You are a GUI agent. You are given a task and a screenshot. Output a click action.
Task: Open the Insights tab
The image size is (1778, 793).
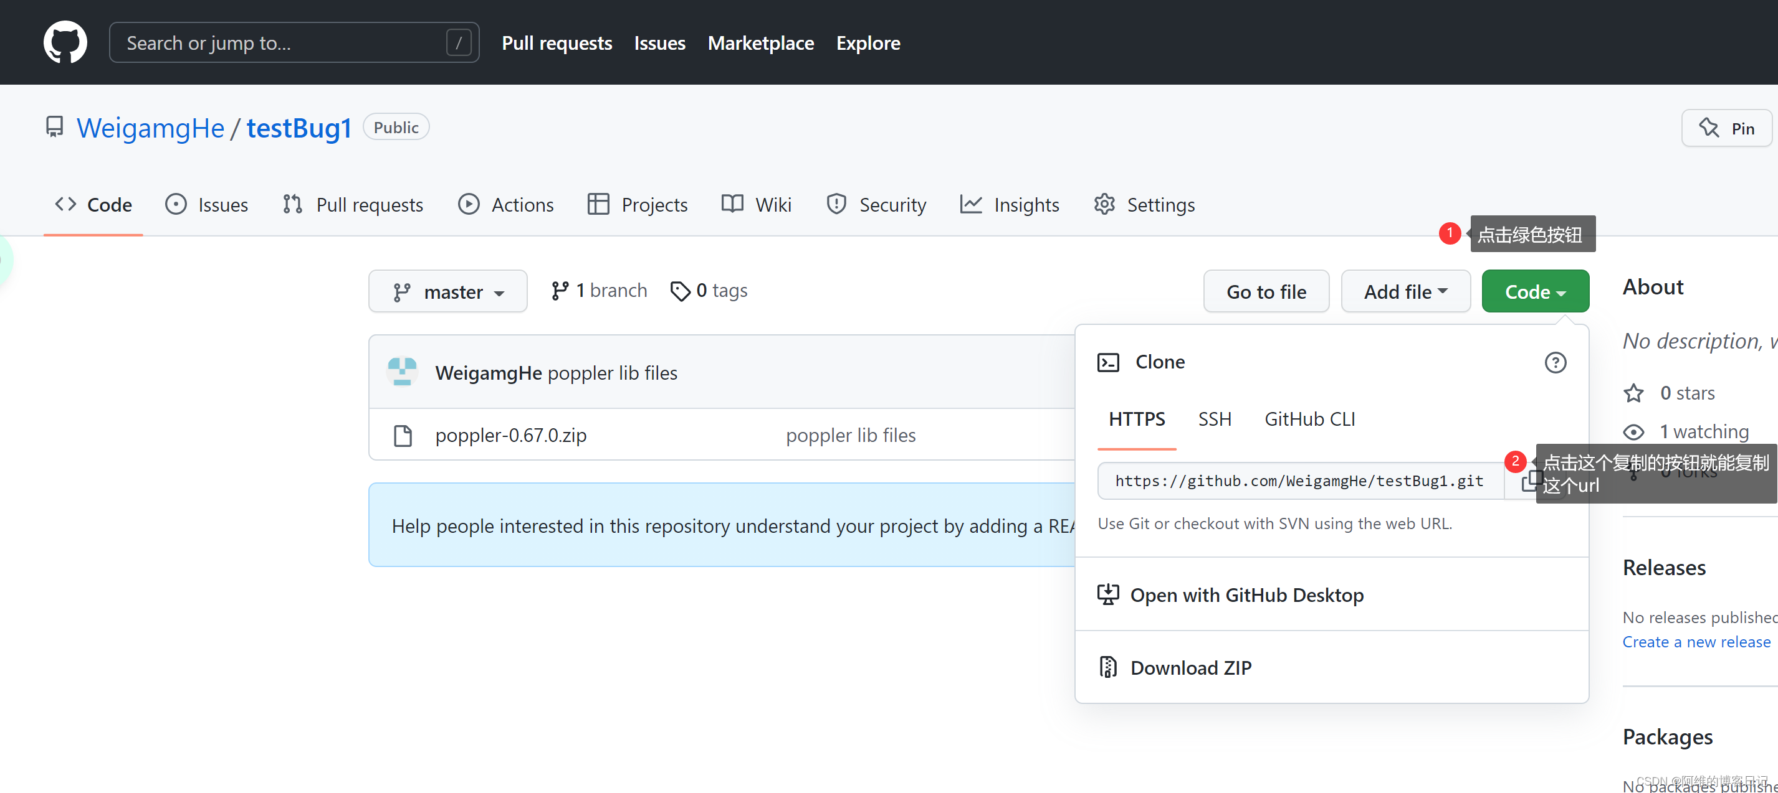pos(1009,205)
